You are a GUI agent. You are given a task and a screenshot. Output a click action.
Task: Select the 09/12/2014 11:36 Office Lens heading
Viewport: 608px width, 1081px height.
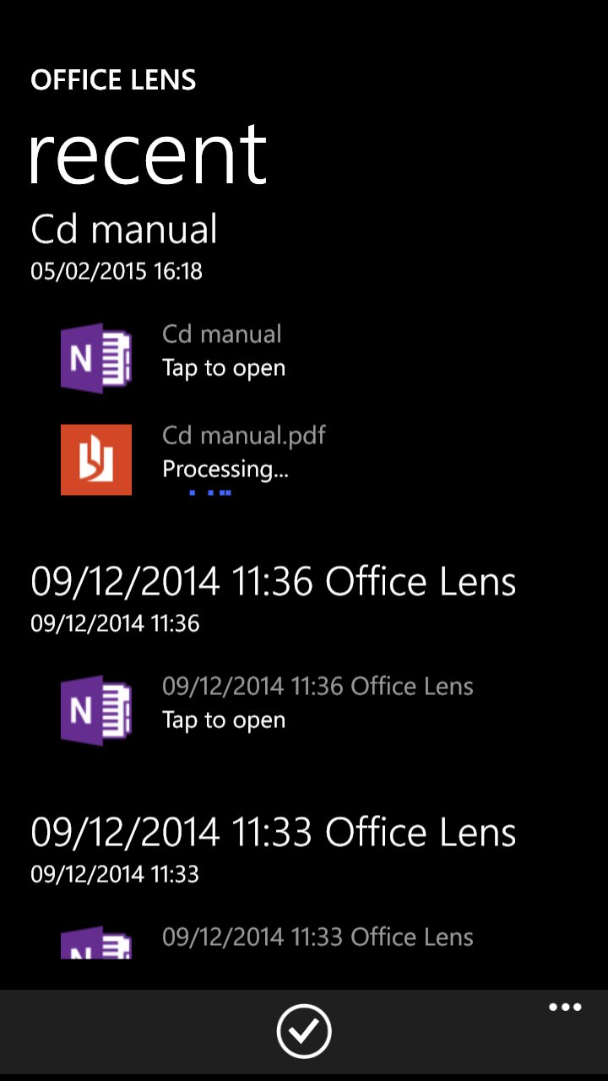coord(273,581)
